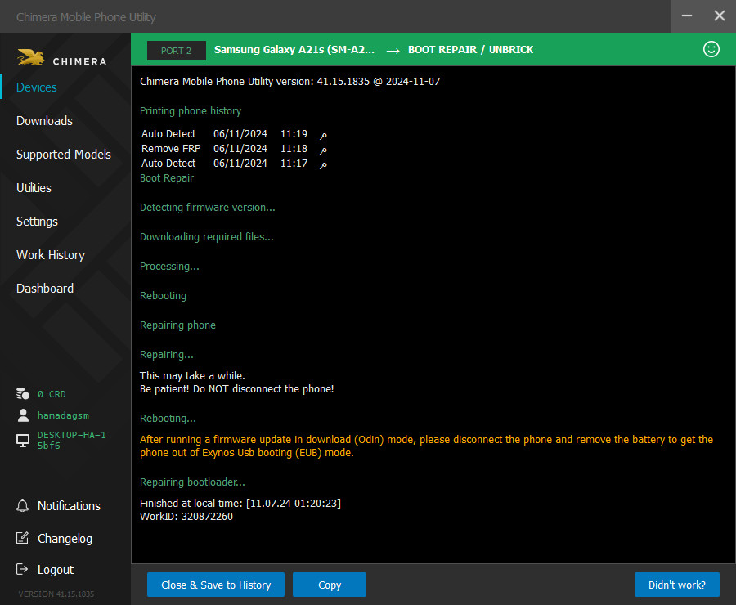
Task: Click the Processing... log line
Action: click(169, 267)
